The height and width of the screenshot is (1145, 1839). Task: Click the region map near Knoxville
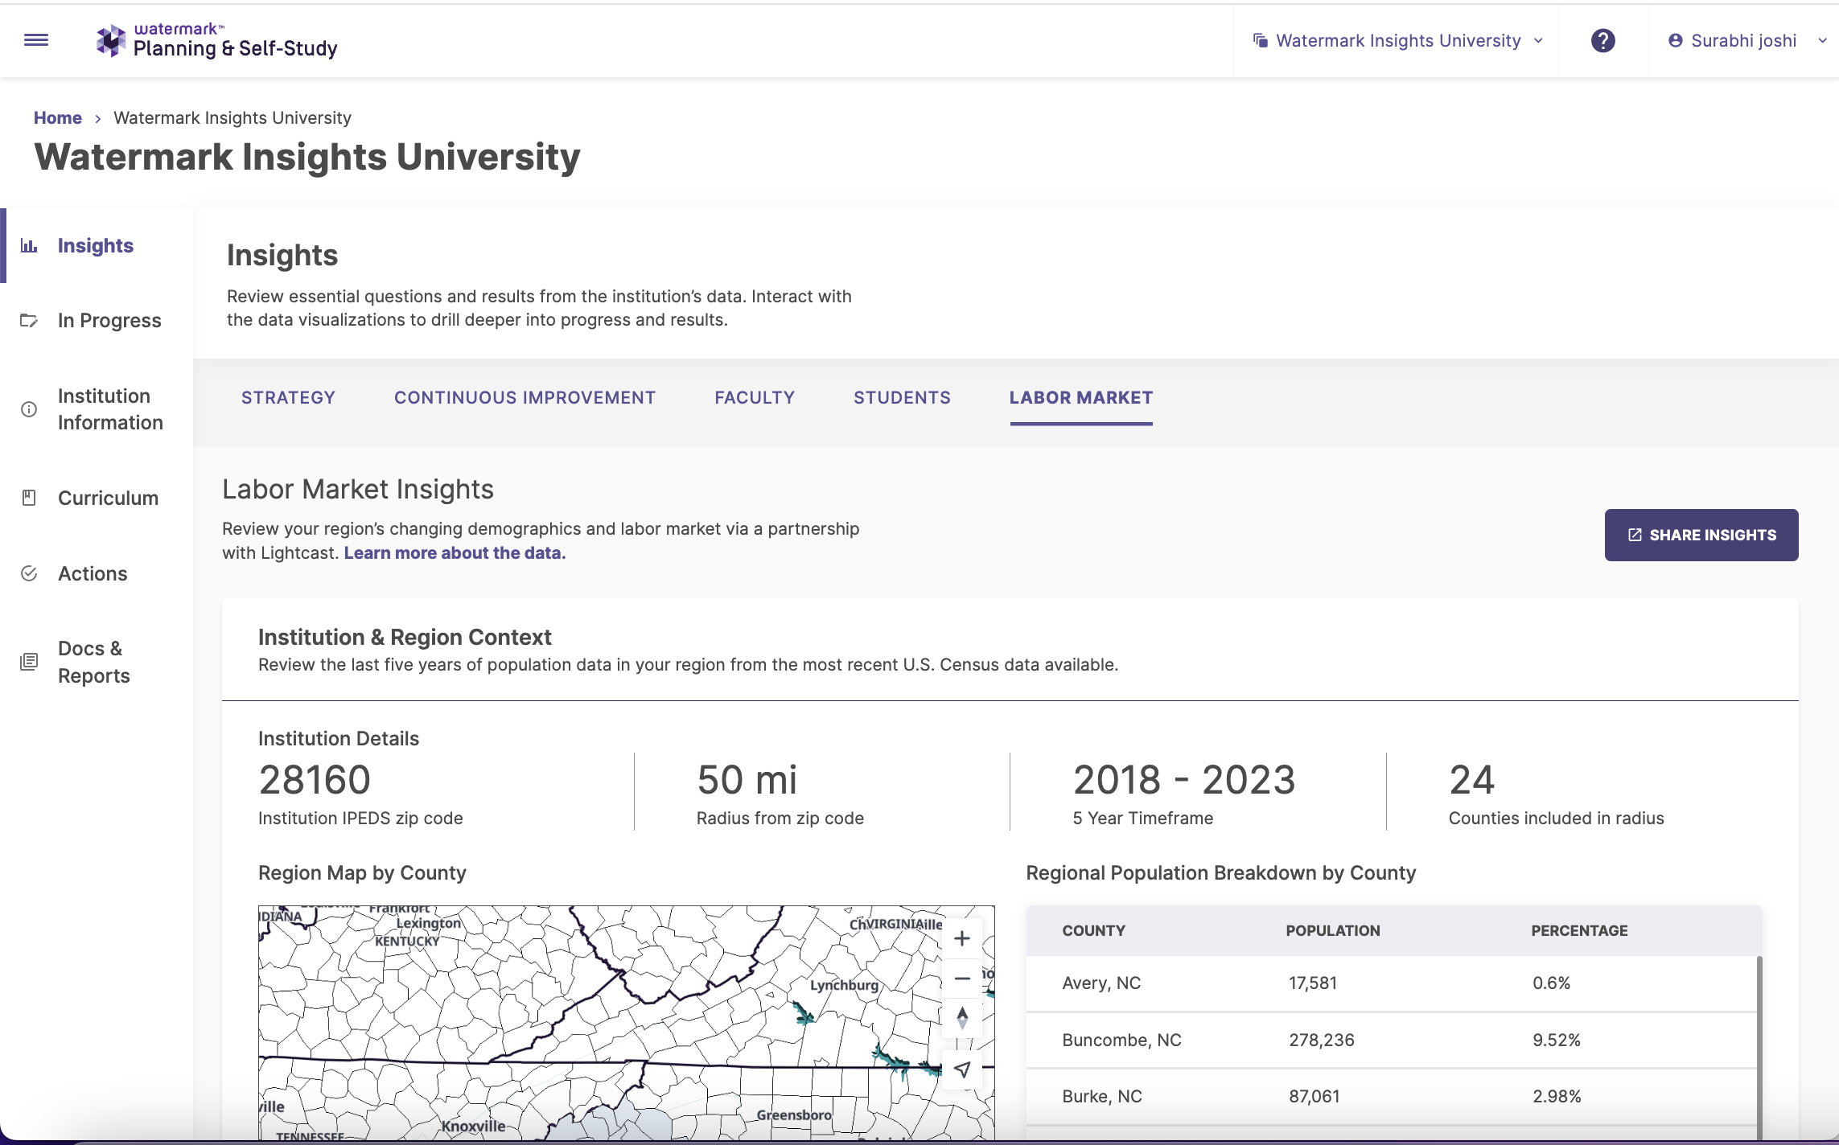(473, 1126)
